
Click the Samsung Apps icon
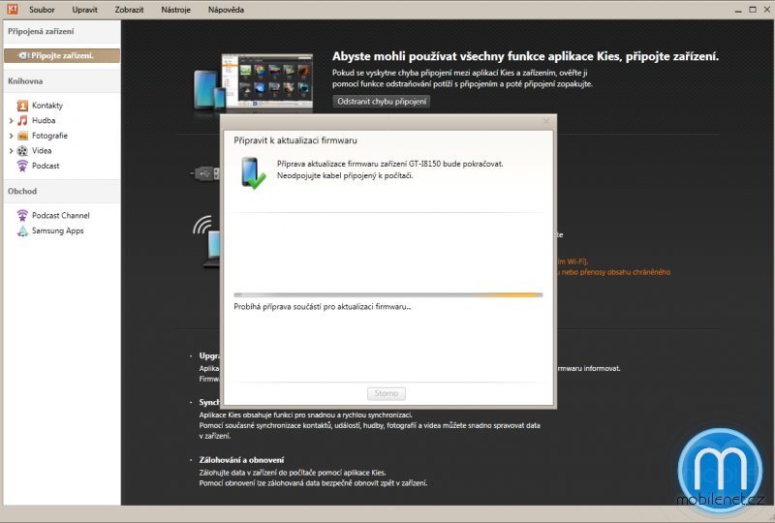pyautogui.click(x=22, y=231)
